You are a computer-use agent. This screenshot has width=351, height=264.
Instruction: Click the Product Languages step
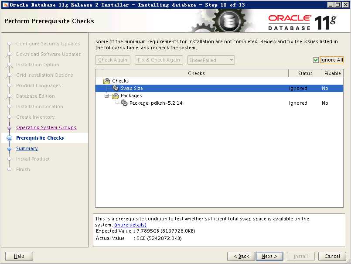pyautogui.click(x=38, y=86)
